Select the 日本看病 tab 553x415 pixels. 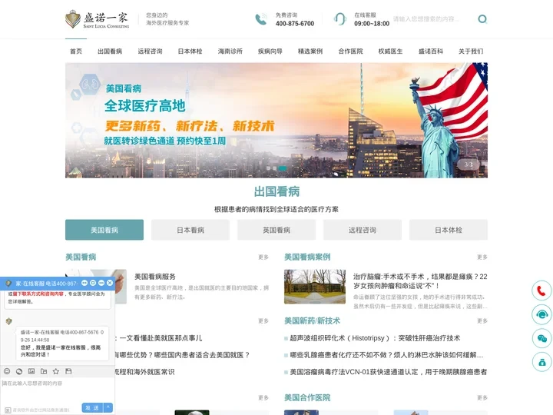[x=190, y=230]
